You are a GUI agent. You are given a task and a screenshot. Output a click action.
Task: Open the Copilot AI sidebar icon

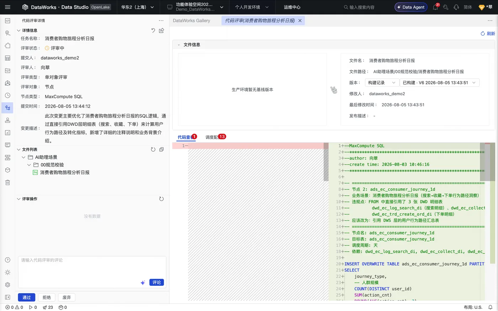7,83
